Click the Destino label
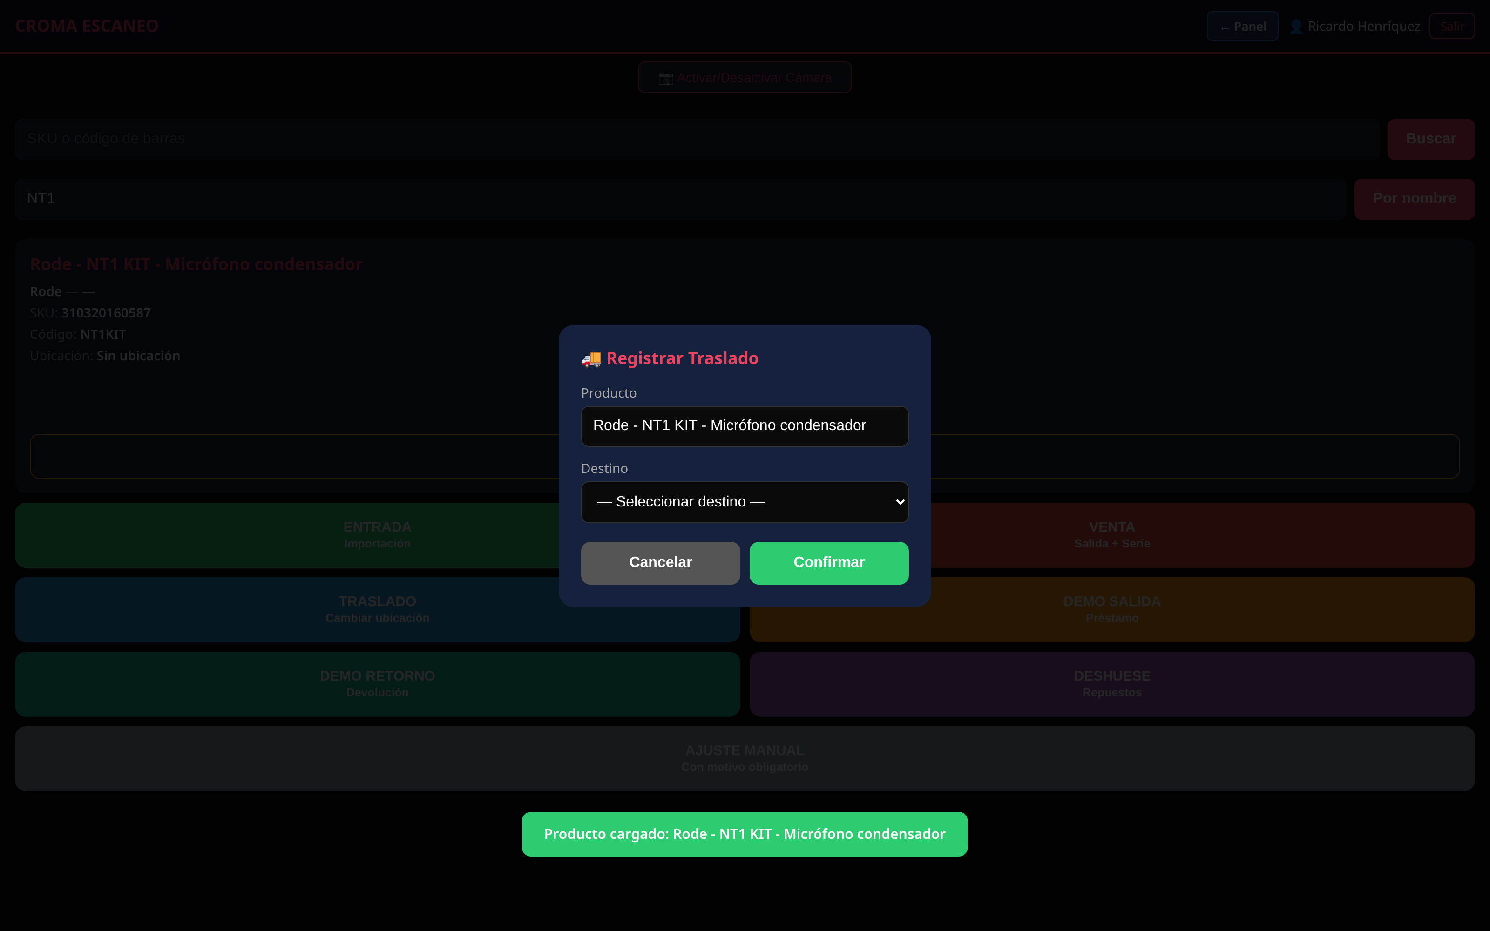This screenshot has height=931, width=1490. pyautogui.click(x=604, y=469)
